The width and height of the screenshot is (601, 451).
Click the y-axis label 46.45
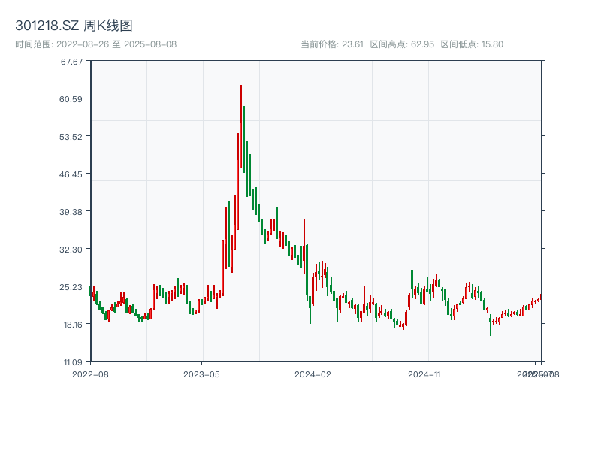pos(71,174)
